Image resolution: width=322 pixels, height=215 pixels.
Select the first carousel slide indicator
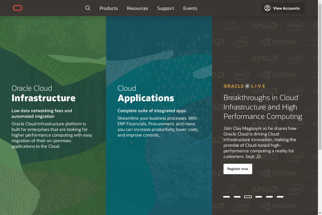coord(226,197)
